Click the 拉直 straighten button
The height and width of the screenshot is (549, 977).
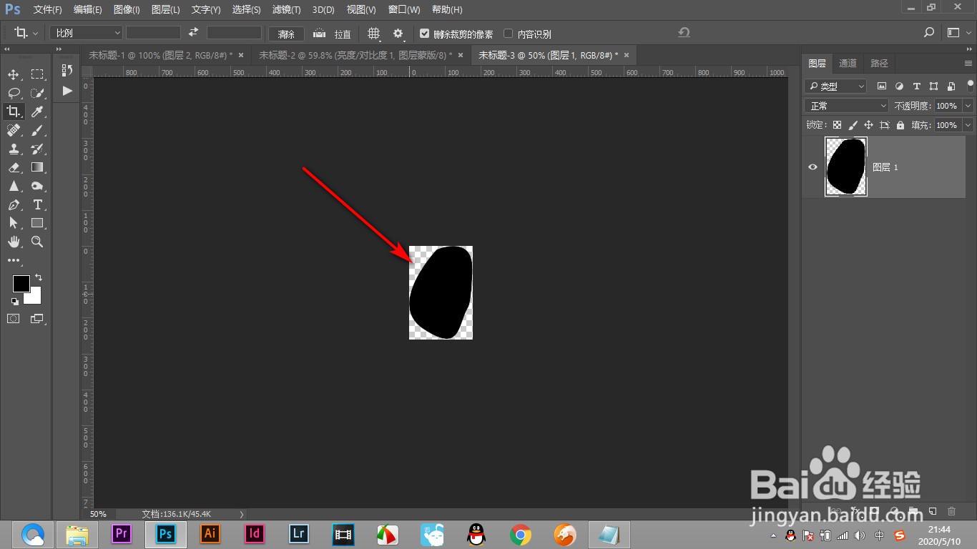click(333, 34)
